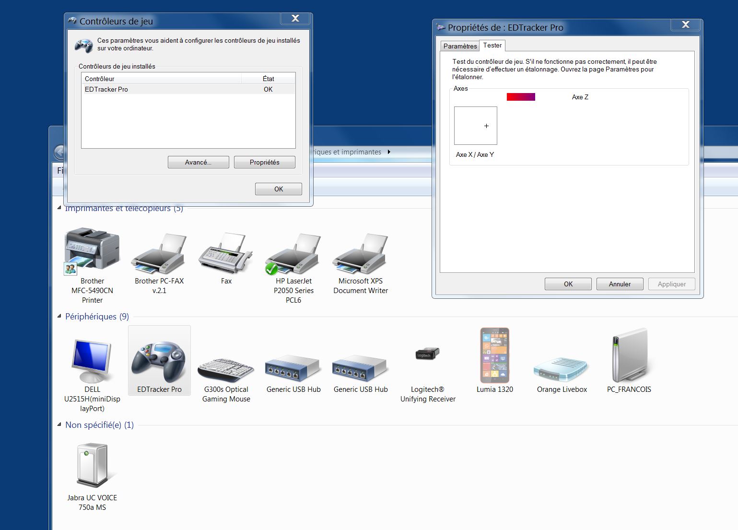Click the OK status of EDTracker Pro

pos(268,89)
